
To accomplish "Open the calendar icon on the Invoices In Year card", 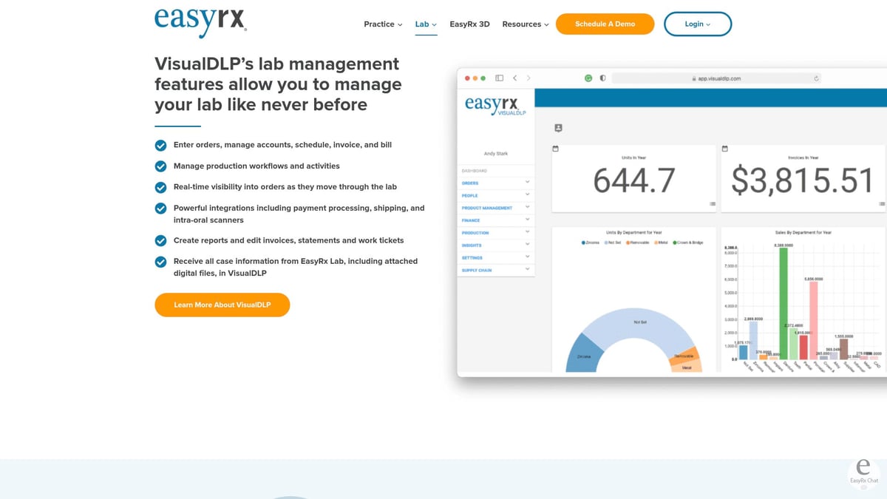I will pyautogui.click(x=725, y=149).
